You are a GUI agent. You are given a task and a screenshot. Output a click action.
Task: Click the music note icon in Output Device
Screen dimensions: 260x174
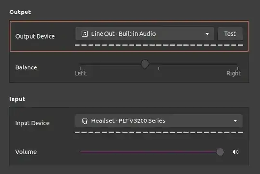[x=85, y=34]
